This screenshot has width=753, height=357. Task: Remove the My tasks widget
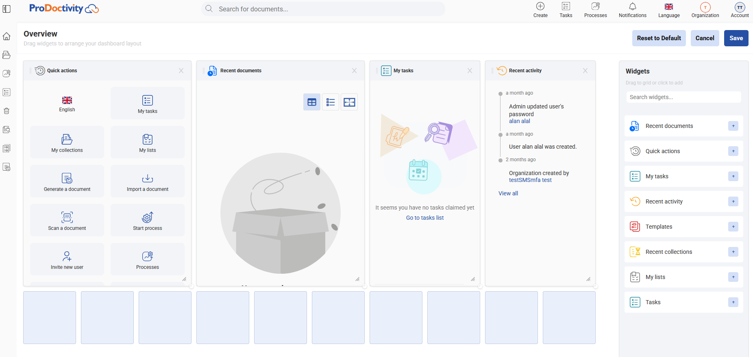click(x=470, y=71)
